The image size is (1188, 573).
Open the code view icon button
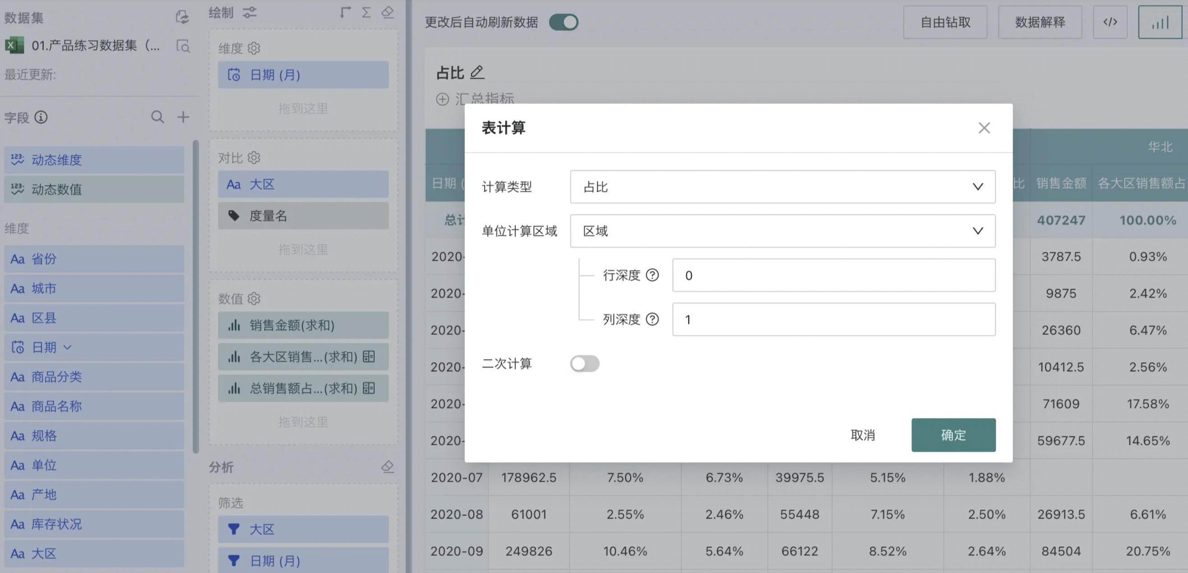click(x=1110, y=22)
